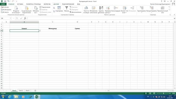Open the Help question mark icon

point(161,1)
